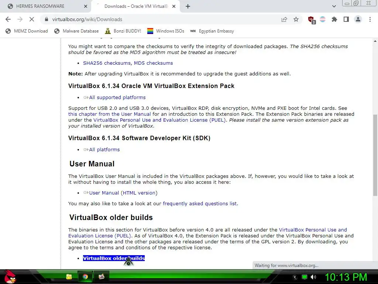Image resolution: width=378 pixels, height=284 pixels.
Task: Open the highlighted VirtualBox older builds link
Action: tap(114, 258)
